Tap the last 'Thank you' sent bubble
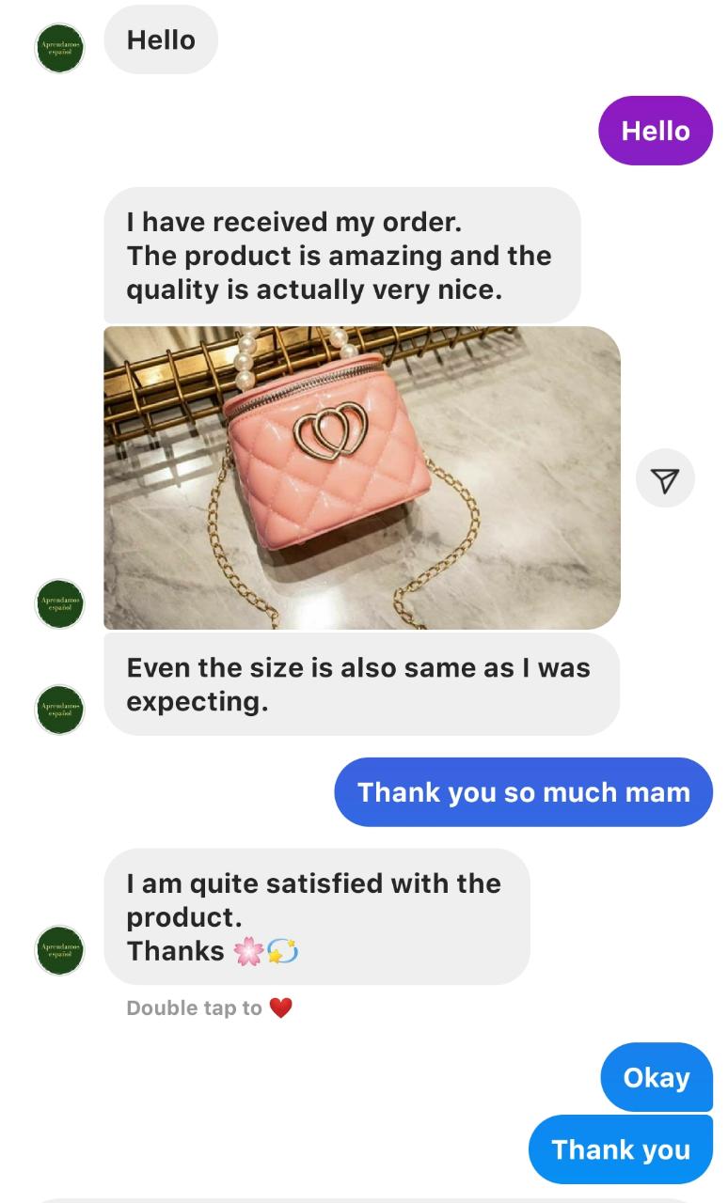Viewport: 728px width, 1203px height. pos(621,1149)
